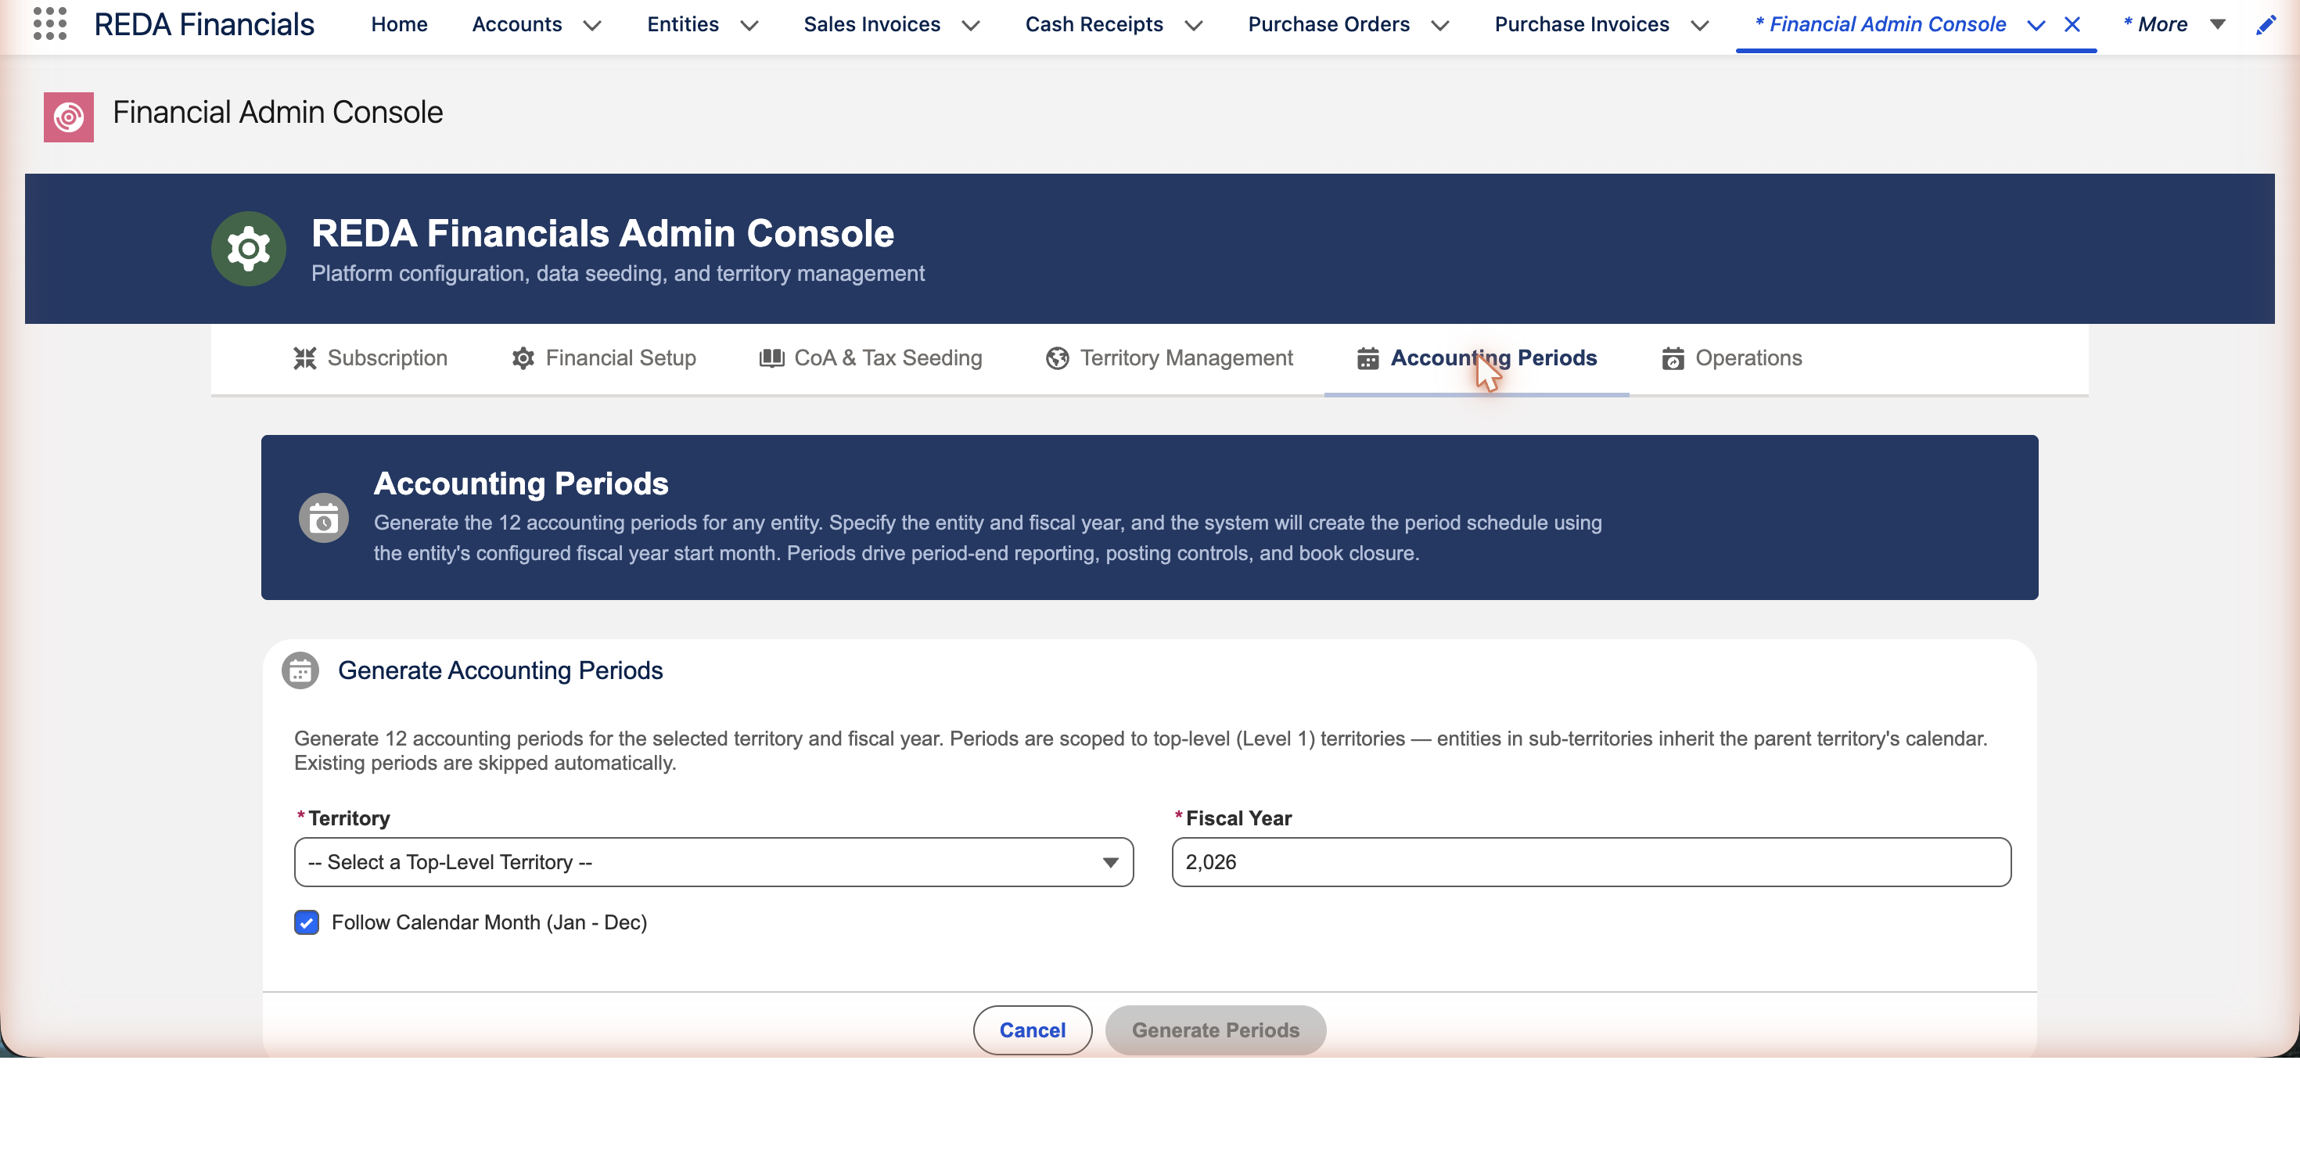Click the Fiscal Year input field
Image resolution: width=2300 pixels, height=1150 pixels.
(1591, 861)
